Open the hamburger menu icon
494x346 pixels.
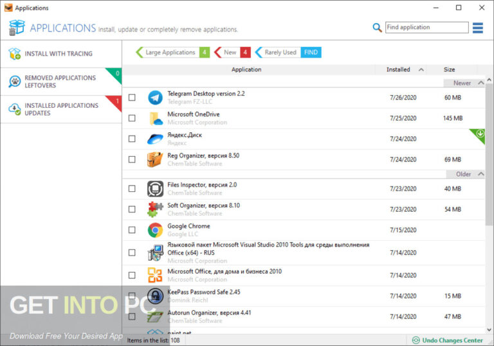point(478,28)
